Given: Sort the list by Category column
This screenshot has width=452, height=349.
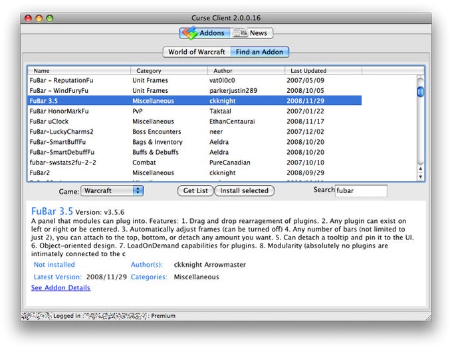Looking at the screenshot, I should [169, 71].
